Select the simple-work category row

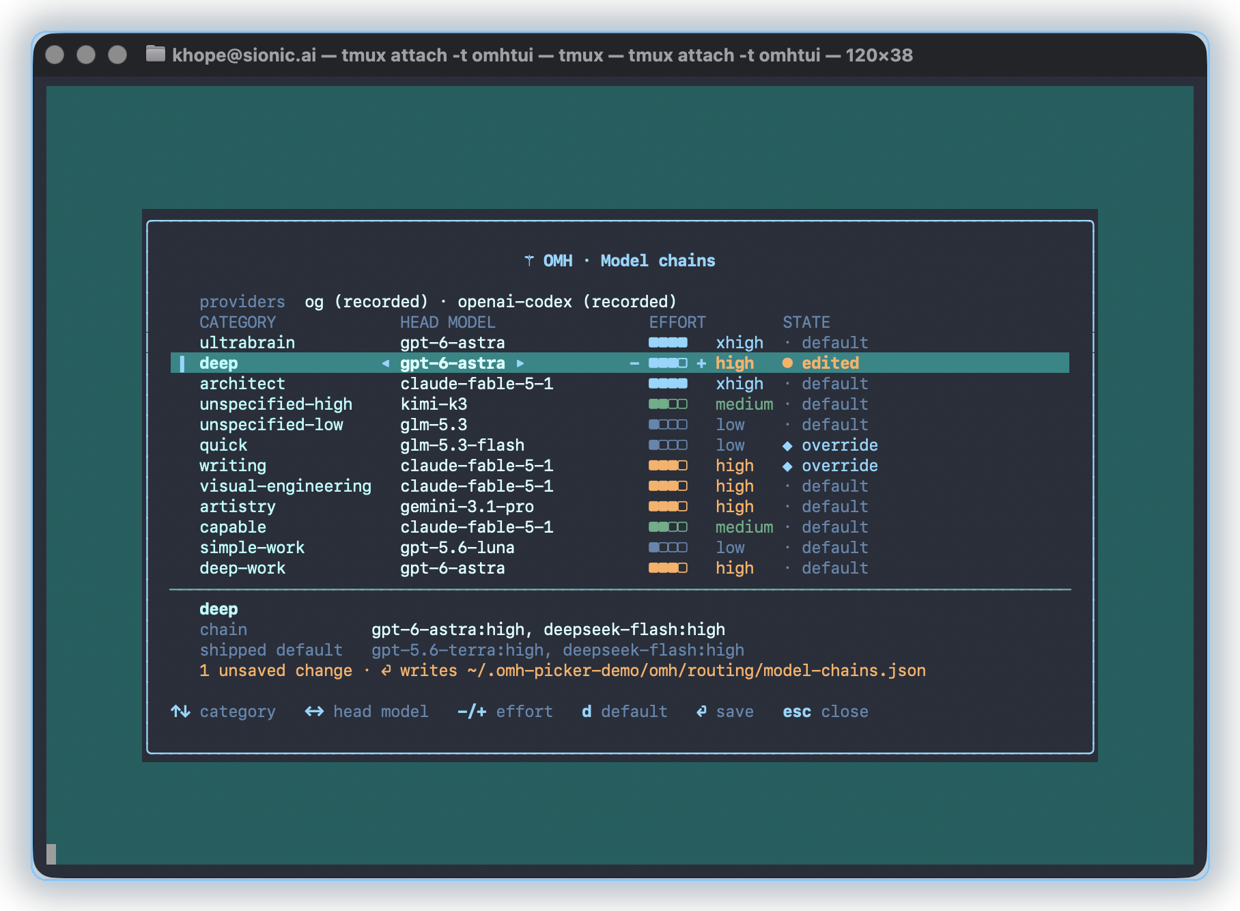[620, 548]
